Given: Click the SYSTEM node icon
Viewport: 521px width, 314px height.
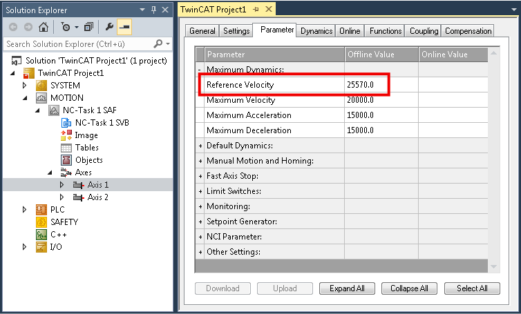Looking at the screenshot, I should (x=41, y=86).
